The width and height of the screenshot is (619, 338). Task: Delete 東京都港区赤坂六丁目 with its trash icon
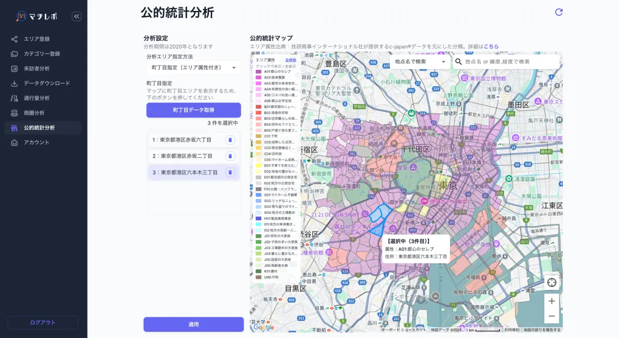point(230,140)
